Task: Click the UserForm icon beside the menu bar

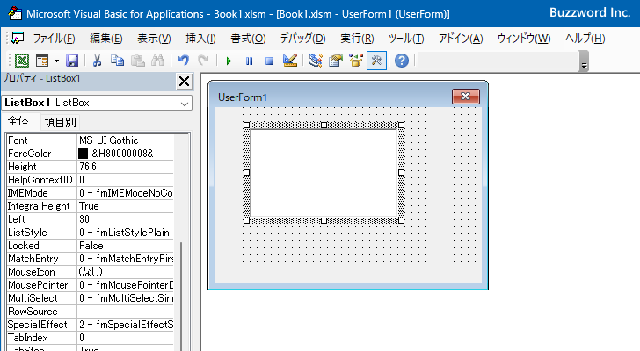Action: pyautogui.click(x=18, y=39)
